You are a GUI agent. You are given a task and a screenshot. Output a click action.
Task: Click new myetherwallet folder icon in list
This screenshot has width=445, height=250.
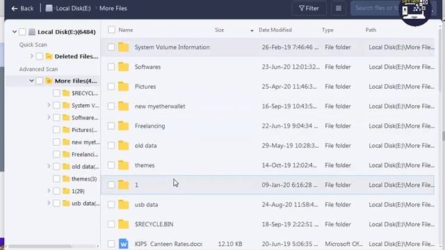pyautogui.click(x=124, y=106)
